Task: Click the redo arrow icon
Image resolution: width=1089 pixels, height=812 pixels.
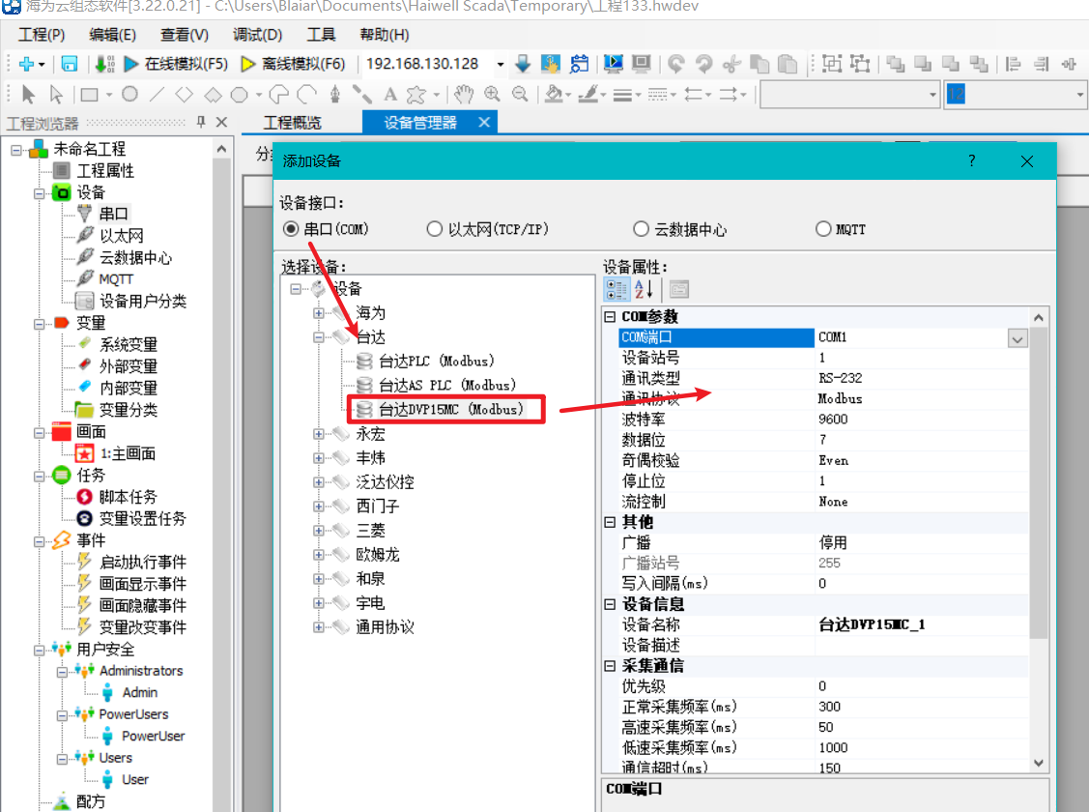Action: (704, 64)
